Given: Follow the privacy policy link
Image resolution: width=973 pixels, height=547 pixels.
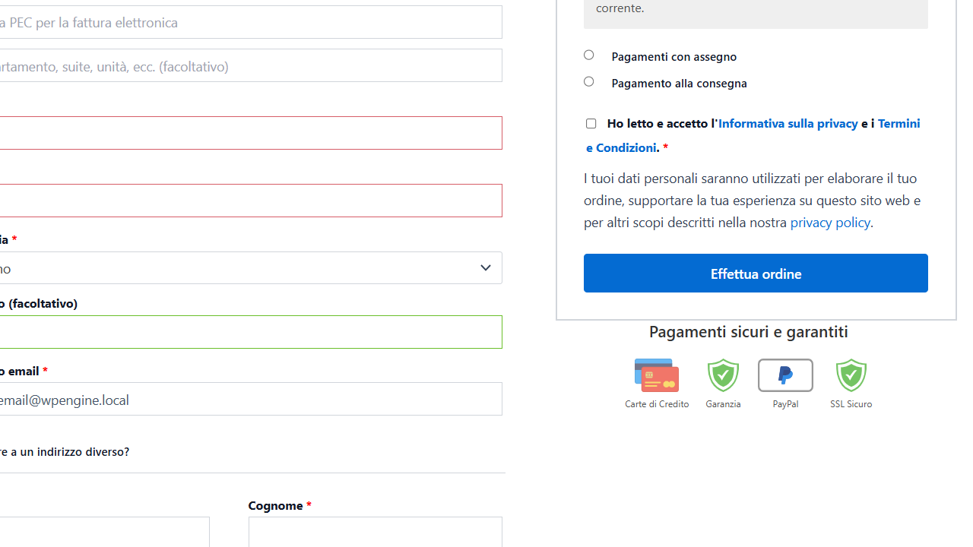Looking at the screenshot, I should tap(829, 223).
